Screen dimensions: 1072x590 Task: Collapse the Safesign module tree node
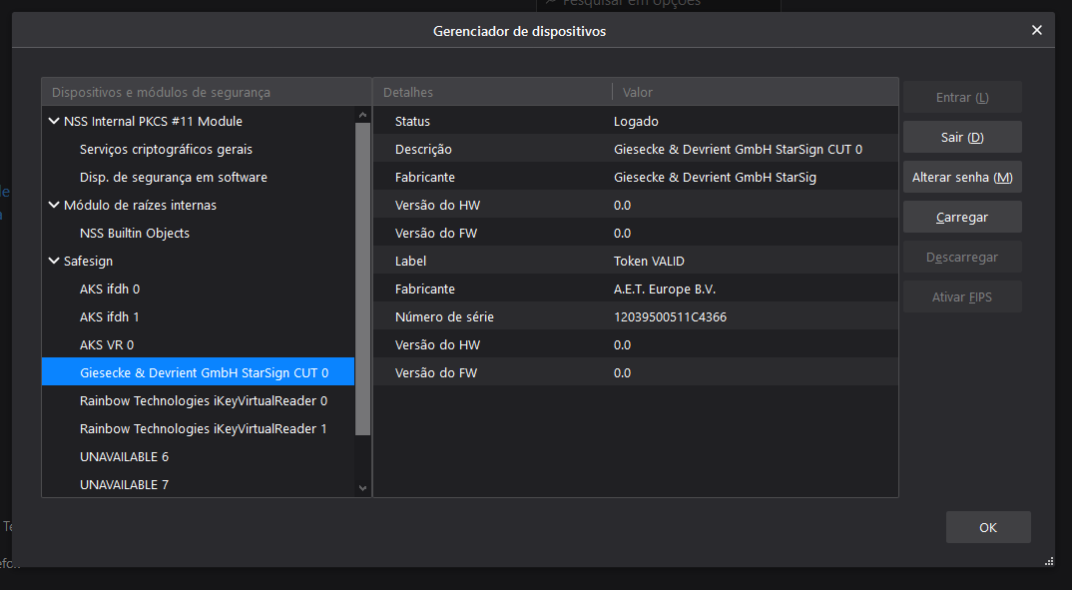(54, 262)
